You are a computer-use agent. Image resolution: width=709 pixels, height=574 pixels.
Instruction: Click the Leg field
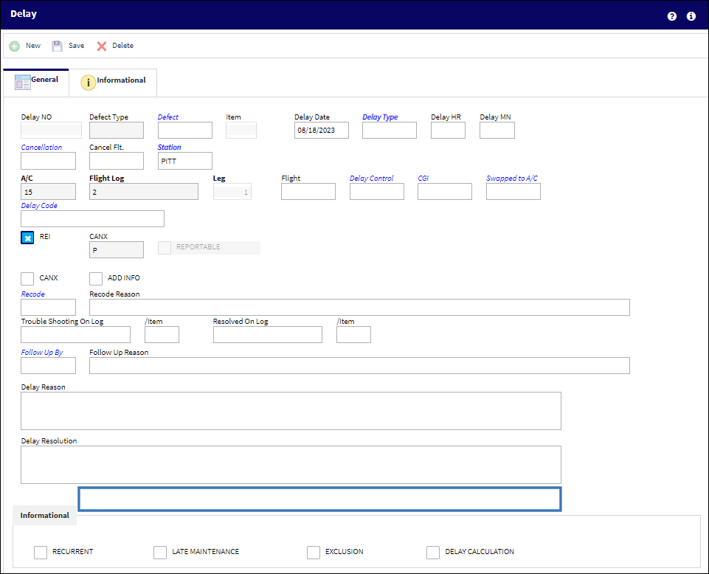pos(232,192)
